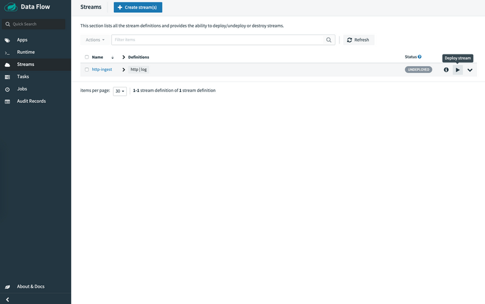
Task: Open more actions chevron for http-ingest
Action: click(x=470, y=70)
